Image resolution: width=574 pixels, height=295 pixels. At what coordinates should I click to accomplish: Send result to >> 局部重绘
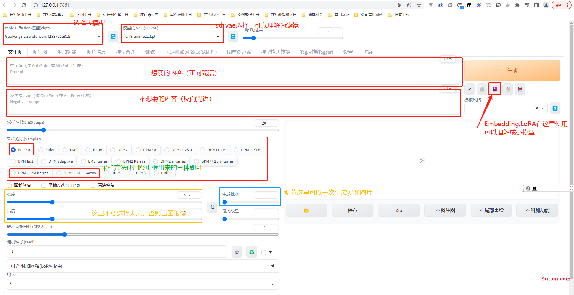(x=491, y=210)
